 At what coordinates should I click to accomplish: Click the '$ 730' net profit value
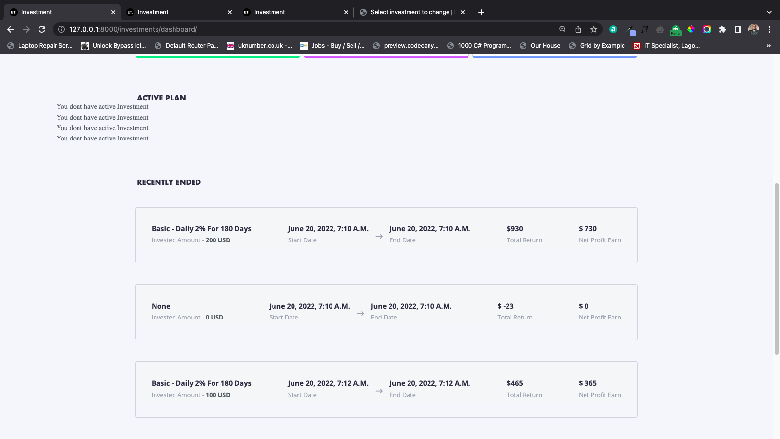click(x=587, y=229)
